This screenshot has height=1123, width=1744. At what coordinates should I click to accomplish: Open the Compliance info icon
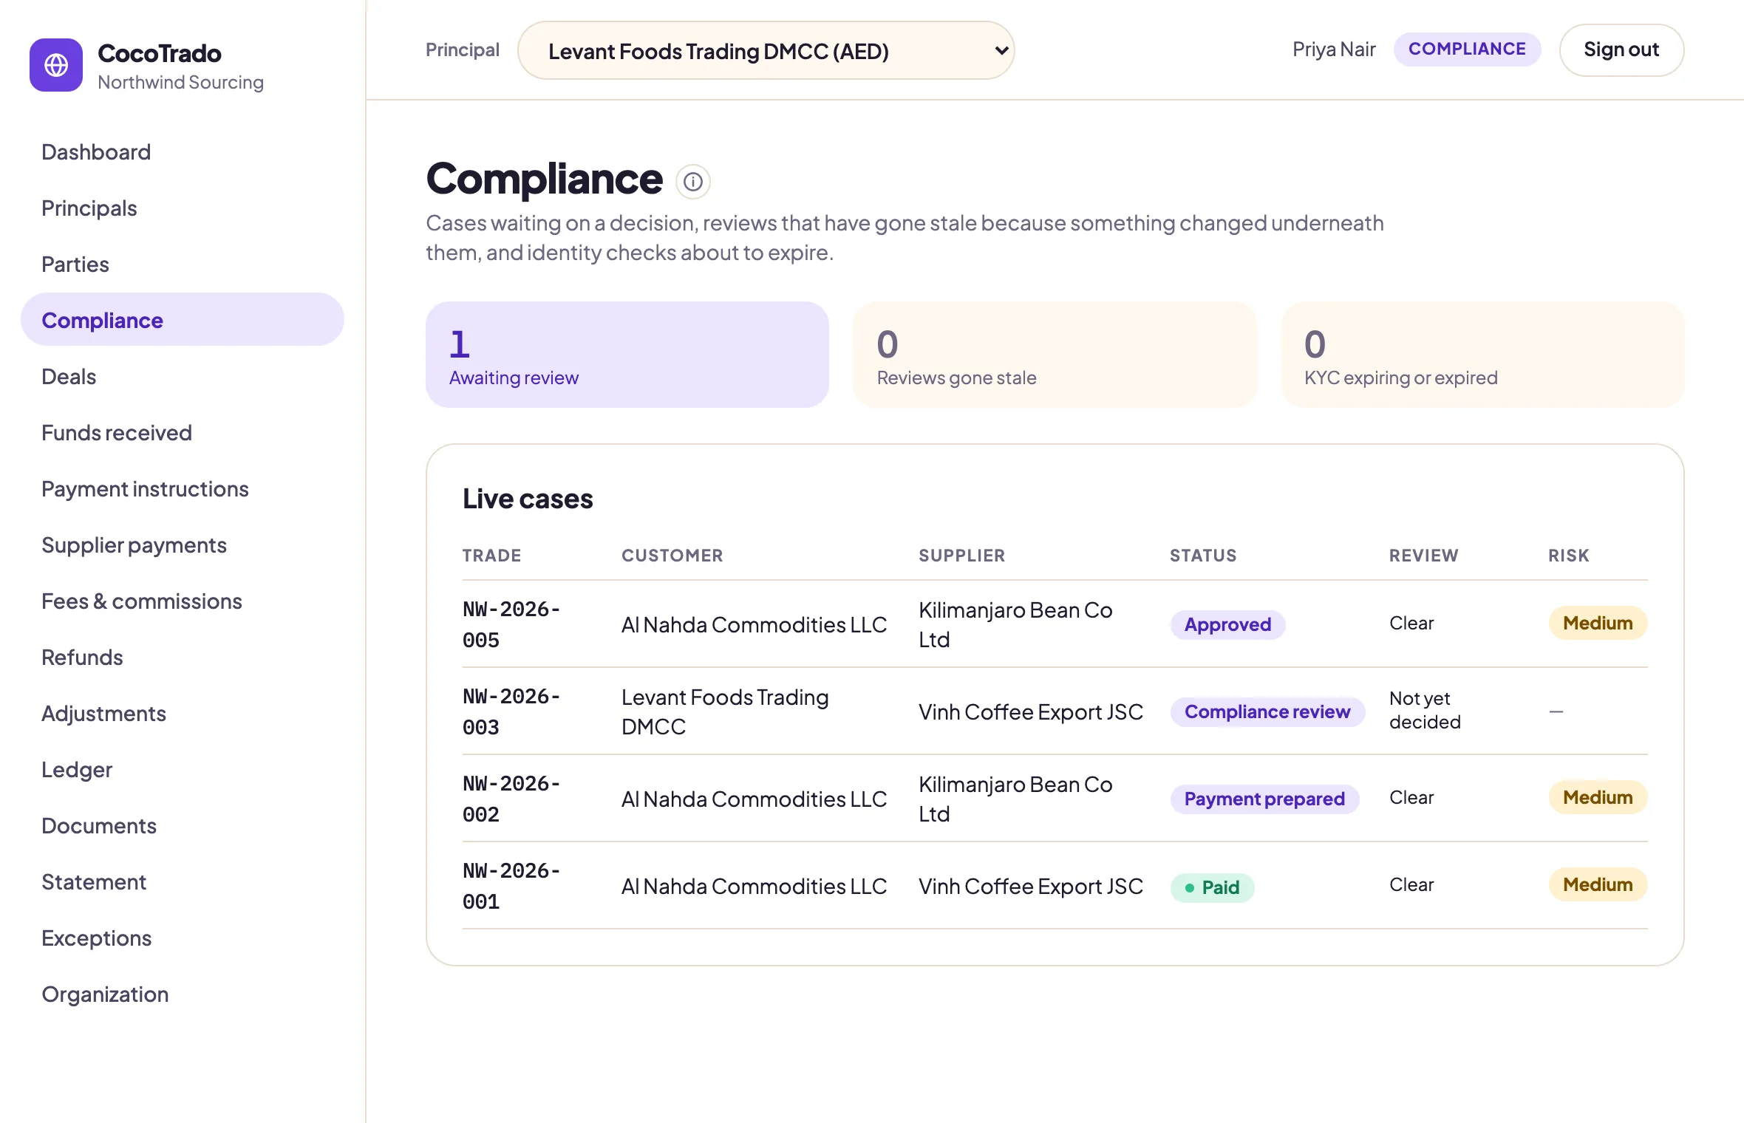point(692,182)
